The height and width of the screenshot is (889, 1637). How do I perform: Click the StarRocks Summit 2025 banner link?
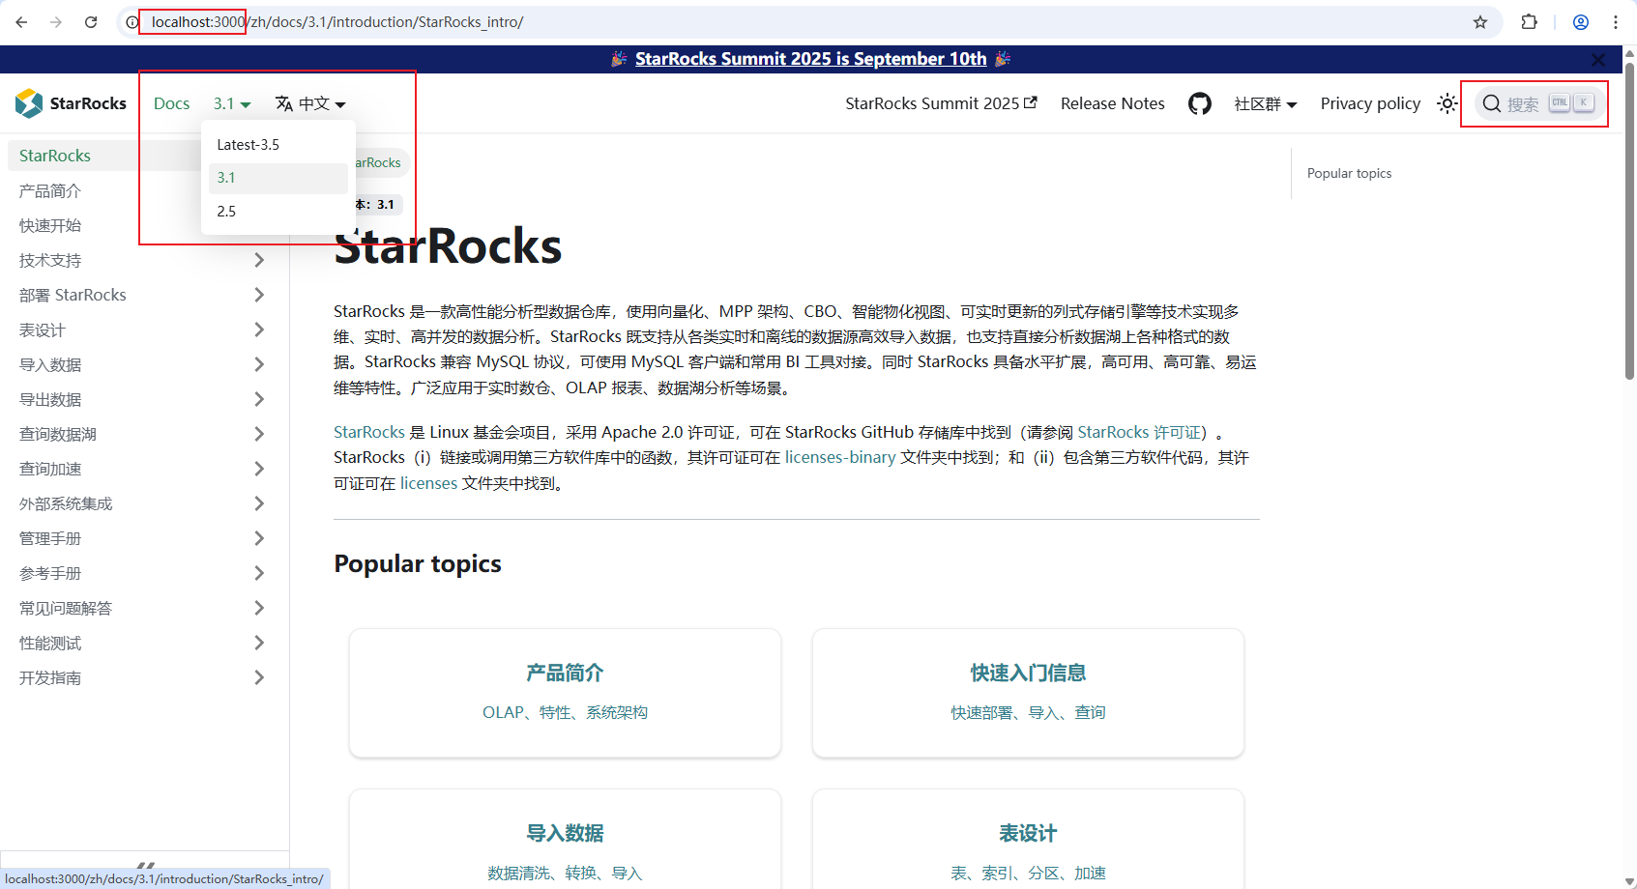[x=810, y=59]
